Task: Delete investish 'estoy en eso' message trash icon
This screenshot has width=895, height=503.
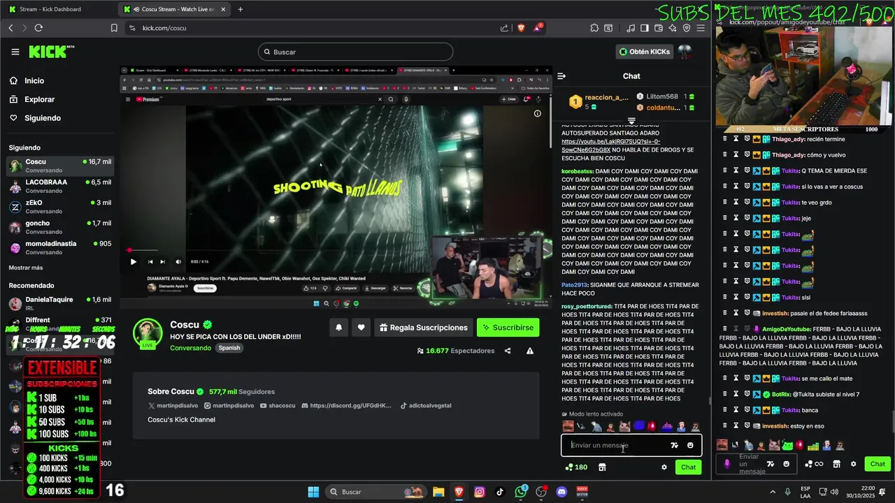Action: pos(724,425)
